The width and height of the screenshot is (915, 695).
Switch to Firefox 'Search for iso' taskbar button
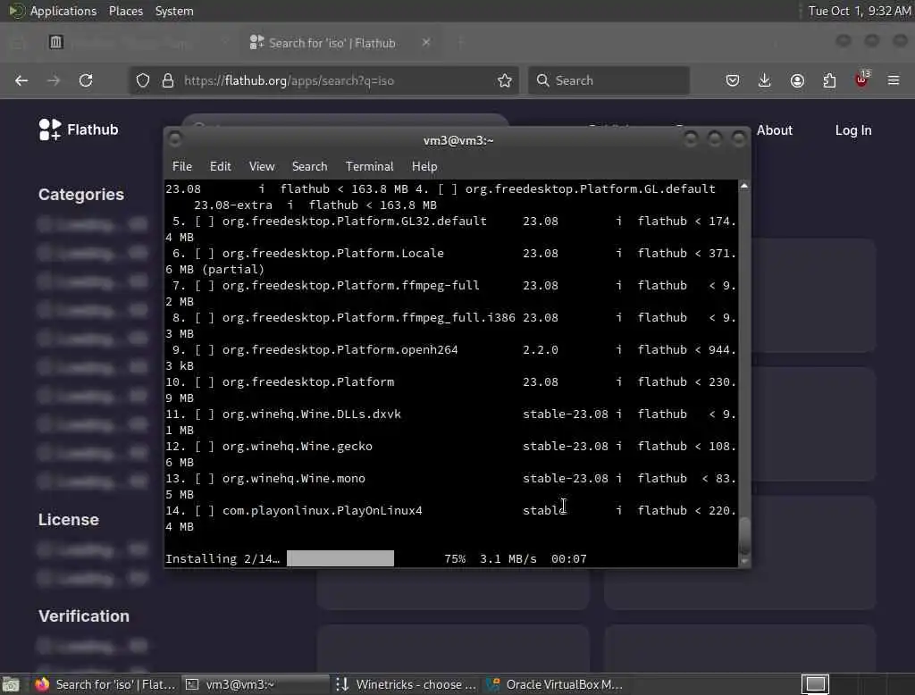tap(105, 684)
